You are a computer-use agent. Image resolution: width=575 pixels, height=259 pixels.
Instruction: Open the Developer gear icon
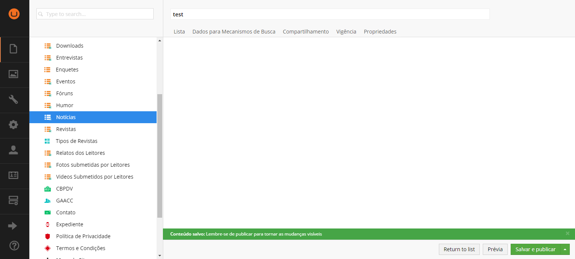[13, 125]
